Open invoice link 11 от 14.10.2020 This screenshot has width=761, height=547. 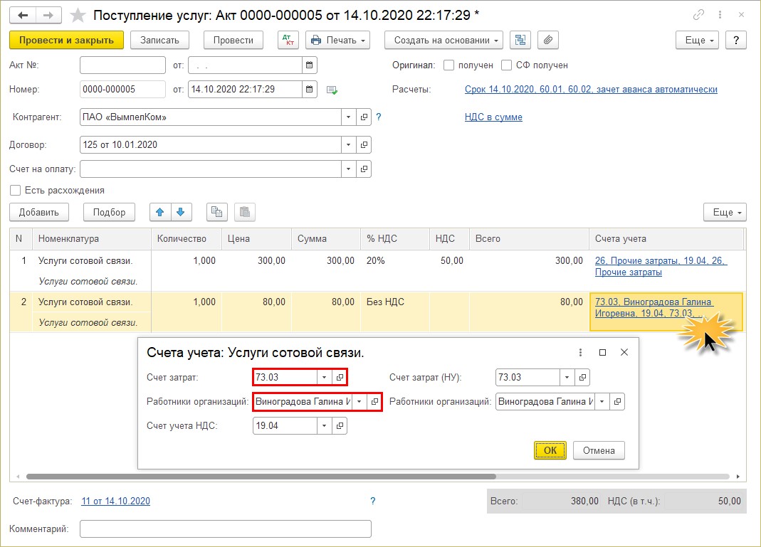click(115, 501)
